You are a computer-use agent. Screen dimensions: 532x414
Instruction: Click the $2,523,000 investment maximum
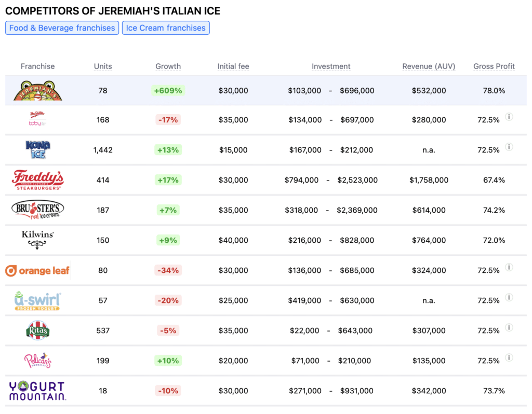pos(357,180)
